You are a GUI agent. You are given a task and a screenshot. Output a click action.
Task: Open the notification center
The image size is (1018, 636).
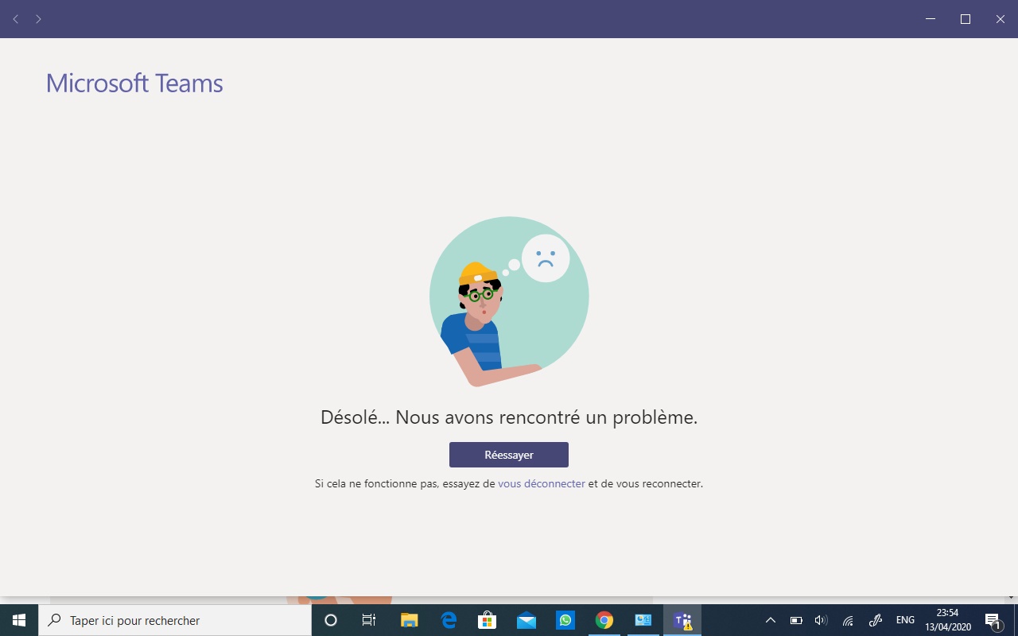[x=993, y=620]
